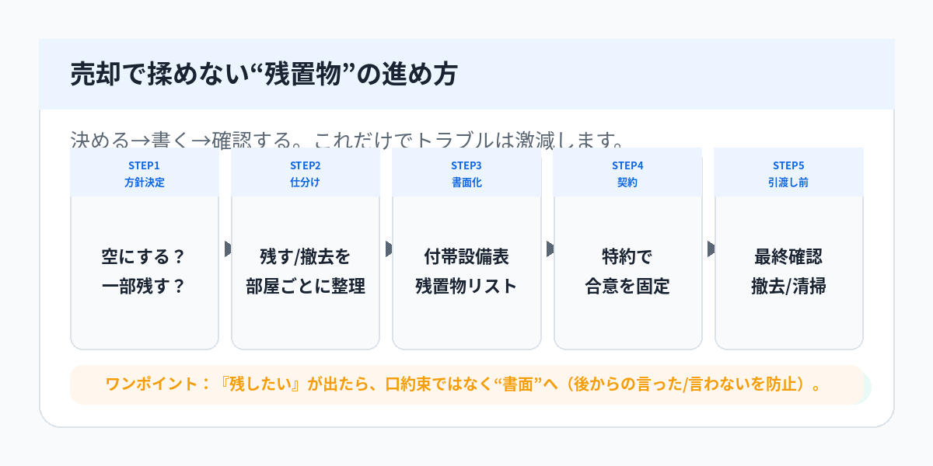Select the 残置物リスト text
Image resolution: width=933 pixels, height=466 pixels.
[x=466, y=286]
